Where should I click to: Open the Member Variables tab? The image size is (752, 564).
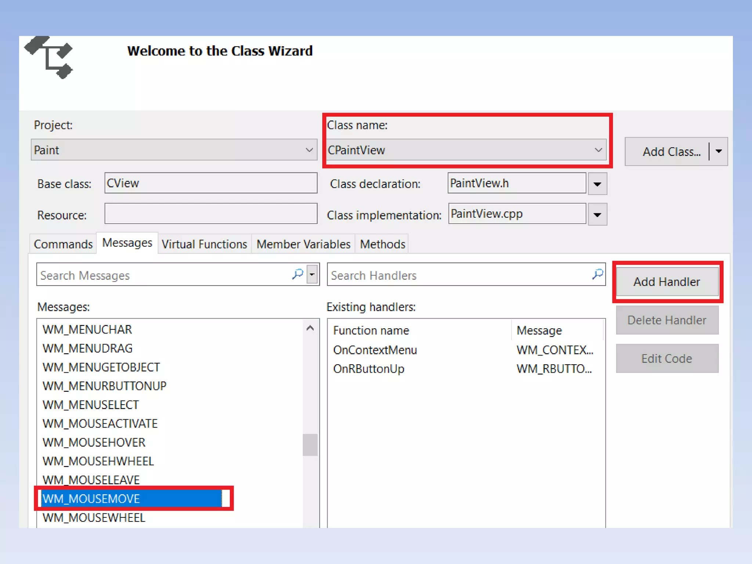303,244
